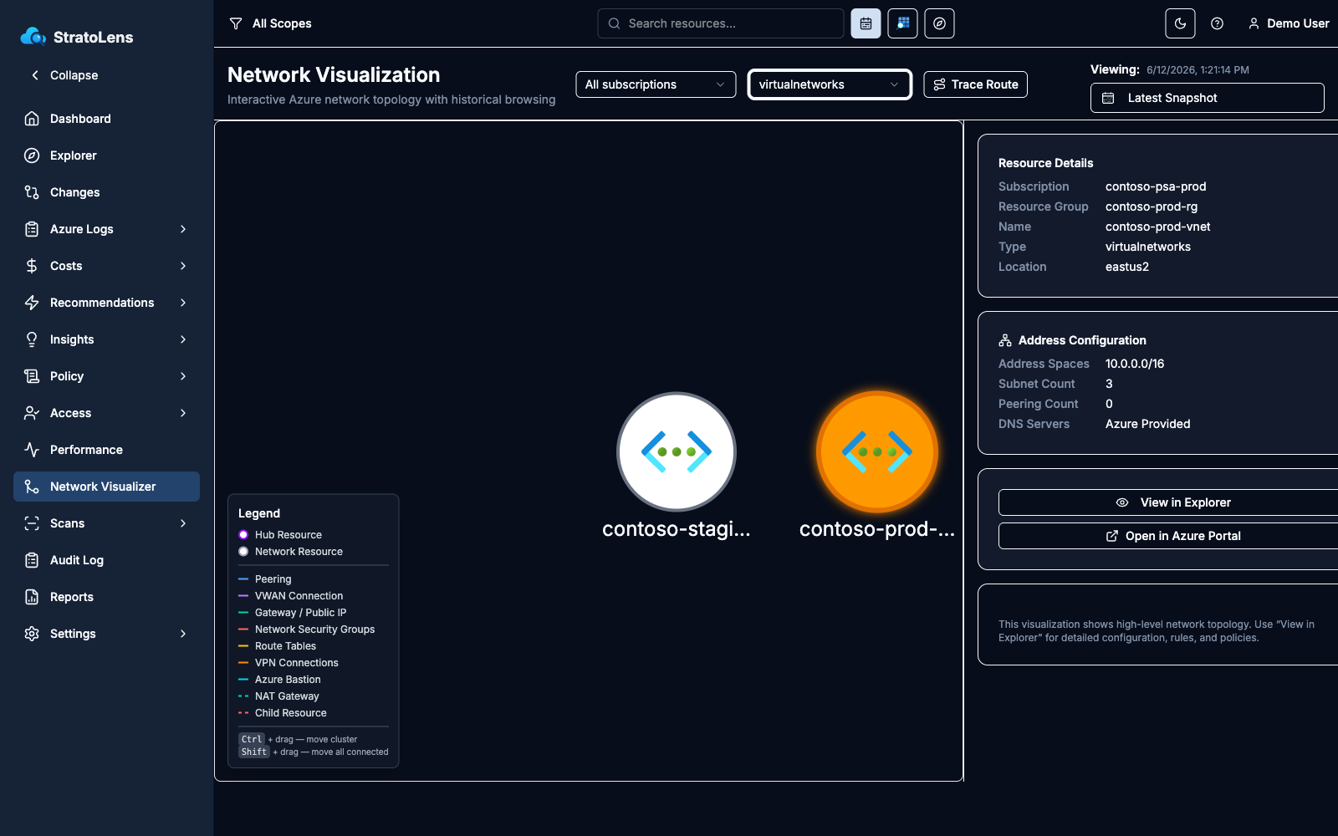Click the contoso-prod-vnet name value
The image size is (1338, 836).
point(1157,227)
